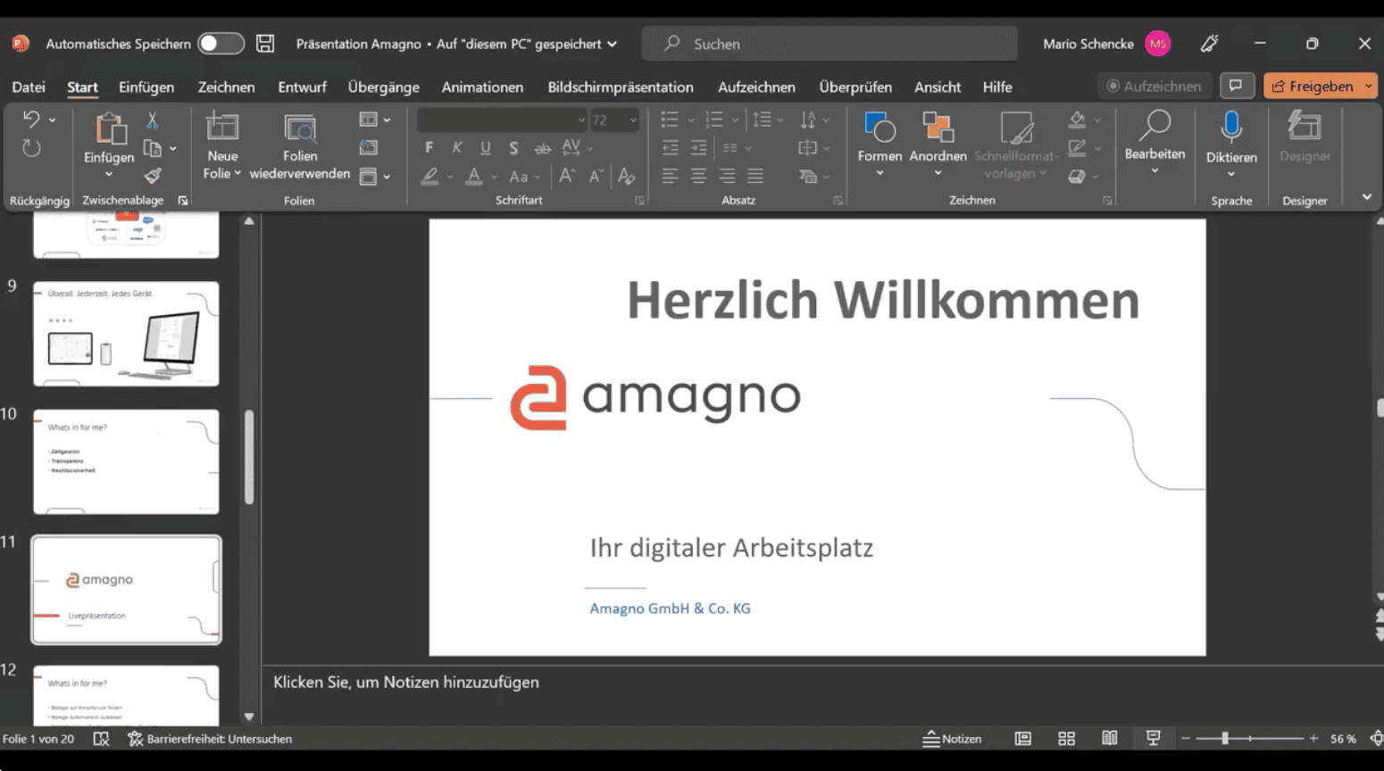Click the justify alignment icon
Screen dimensions: 1384x771
755,176
